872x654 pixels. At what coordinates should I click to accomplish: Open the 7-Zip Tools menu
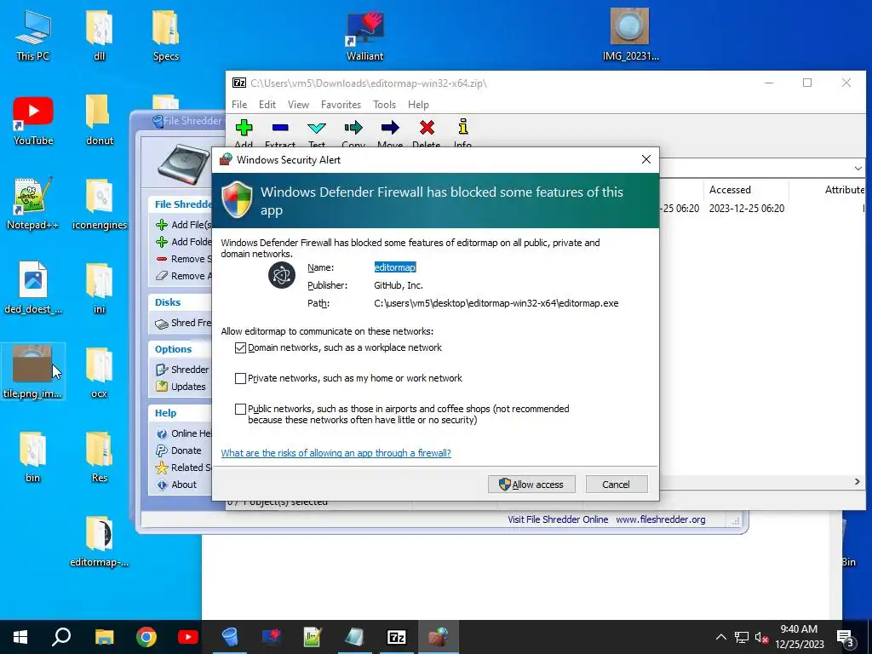(x=384, y=105)
